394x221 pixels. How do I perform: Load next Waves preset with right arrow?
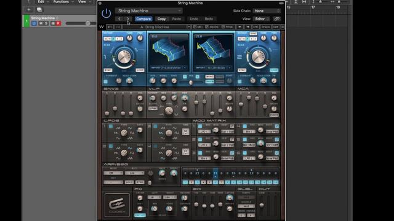coord(247,26)
